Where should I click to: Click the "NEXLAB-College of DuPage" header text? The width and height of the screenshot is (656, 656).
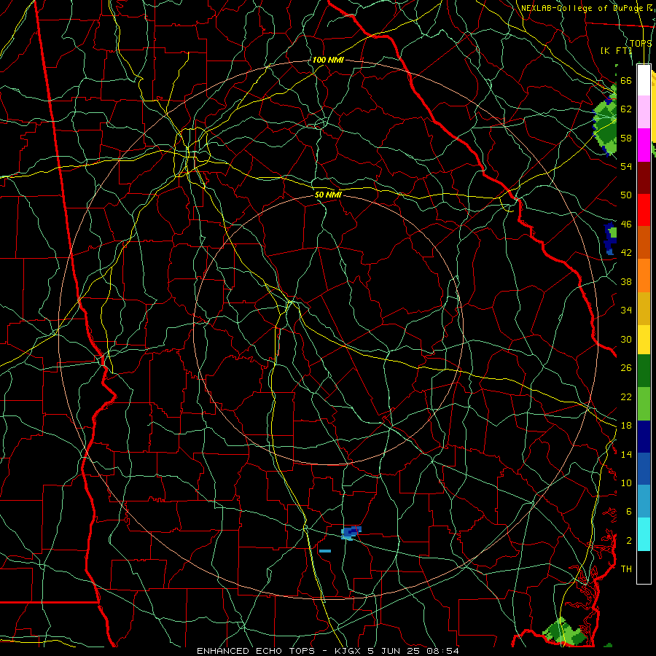pyautogui.click(x=582, y=8)
